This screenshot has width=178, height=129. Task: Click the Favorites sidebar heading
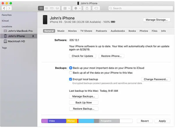[x=7, y=15]
